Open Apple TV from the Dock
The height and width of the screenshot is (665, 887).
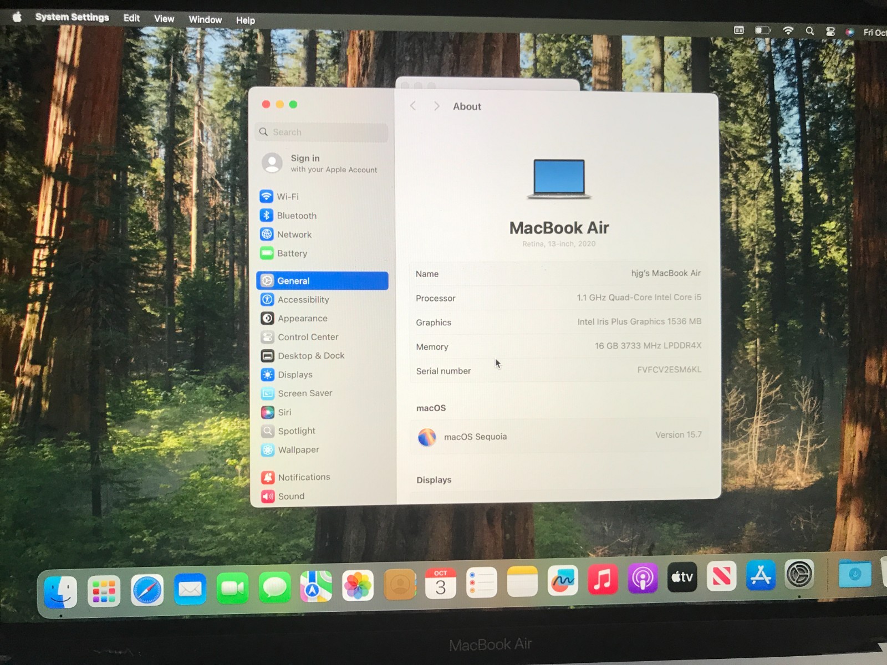click(682, 577)
